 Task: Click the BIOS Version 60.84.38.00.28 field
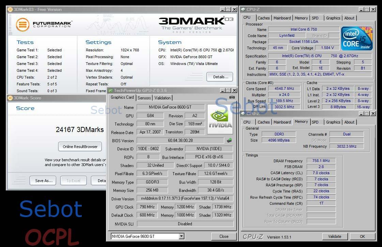coord(180,141)
